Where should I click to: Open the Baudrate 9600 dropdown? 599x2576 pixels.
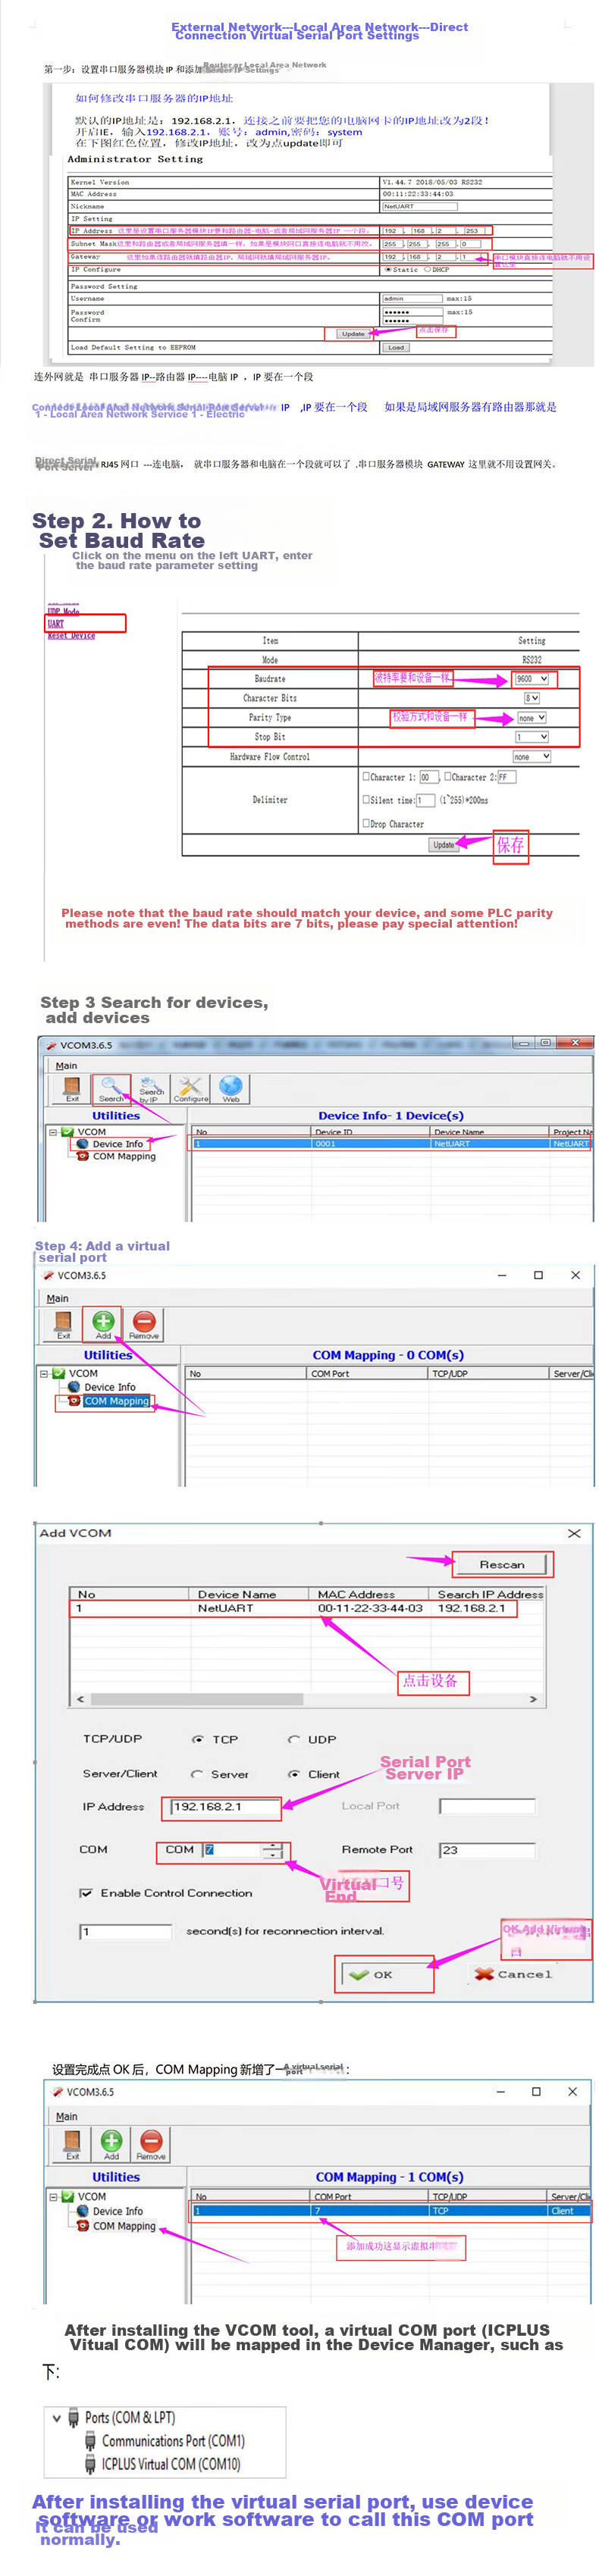pyautogui.click(x=531, y=678)
